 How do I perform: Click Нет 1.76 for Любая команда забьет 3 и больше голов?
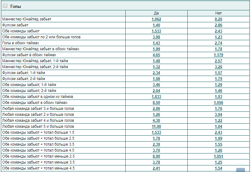coord(218,109)
